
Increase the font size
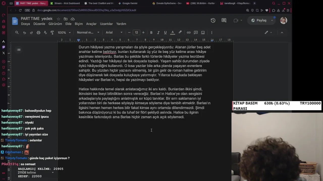[143, 32]
